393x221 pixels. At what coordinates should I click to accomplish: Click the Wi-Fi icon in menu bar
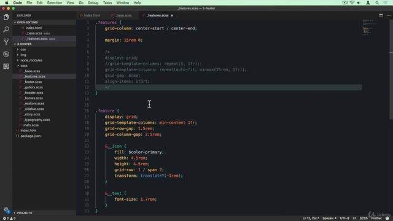click(x=352, y=2)
